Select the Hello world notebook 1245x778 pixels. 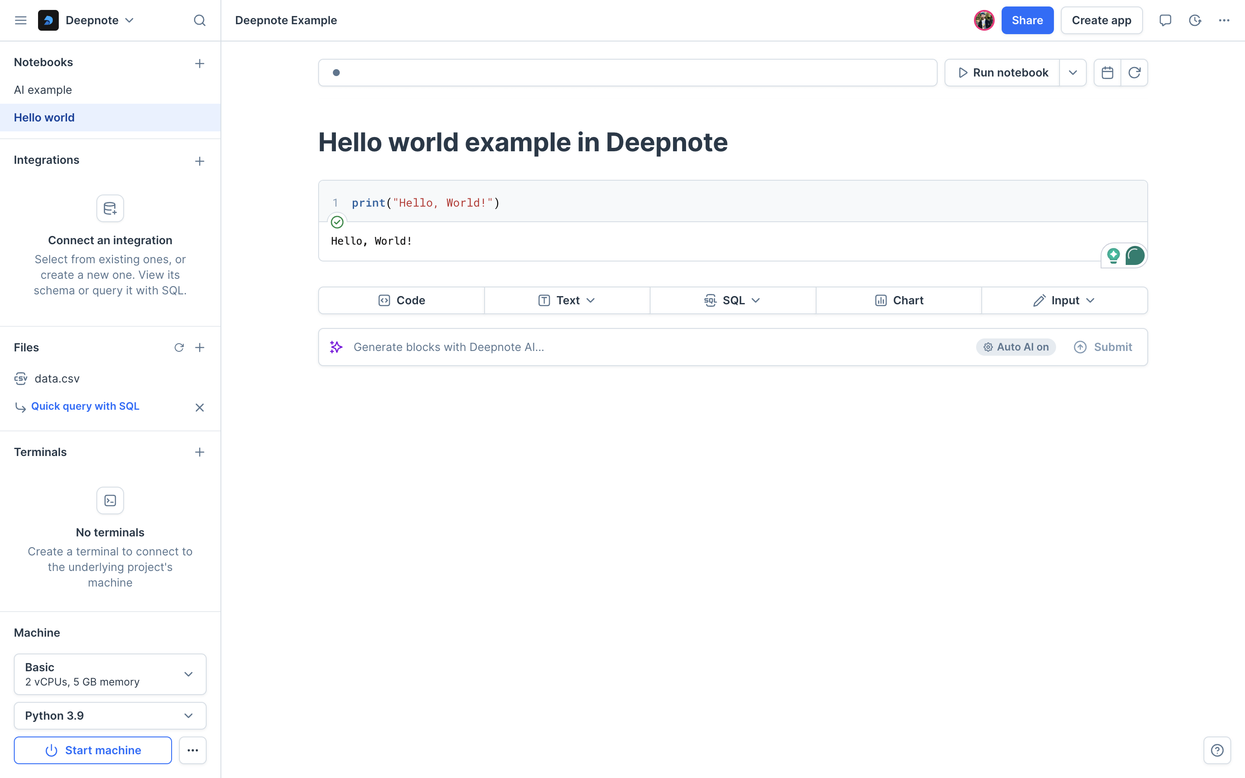(x=44, y=118)
